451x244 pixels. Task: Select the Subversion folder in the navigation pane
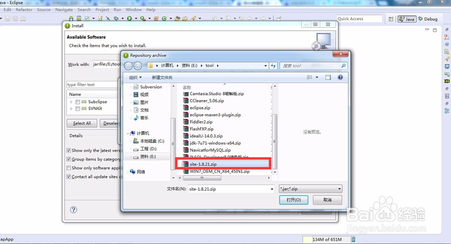[x=148, y=87]
